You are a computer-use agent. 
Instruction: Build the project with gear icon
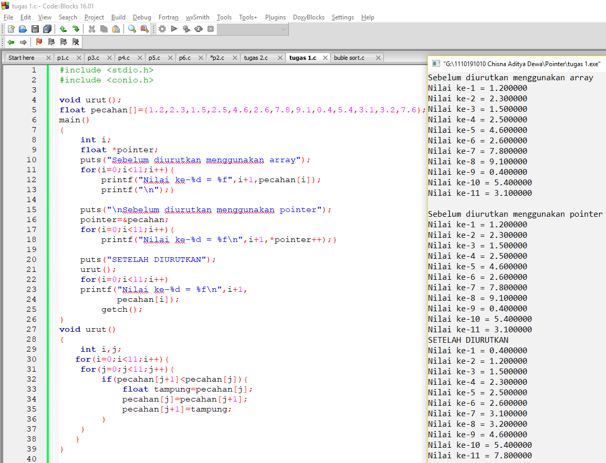[x=162, y=29]
